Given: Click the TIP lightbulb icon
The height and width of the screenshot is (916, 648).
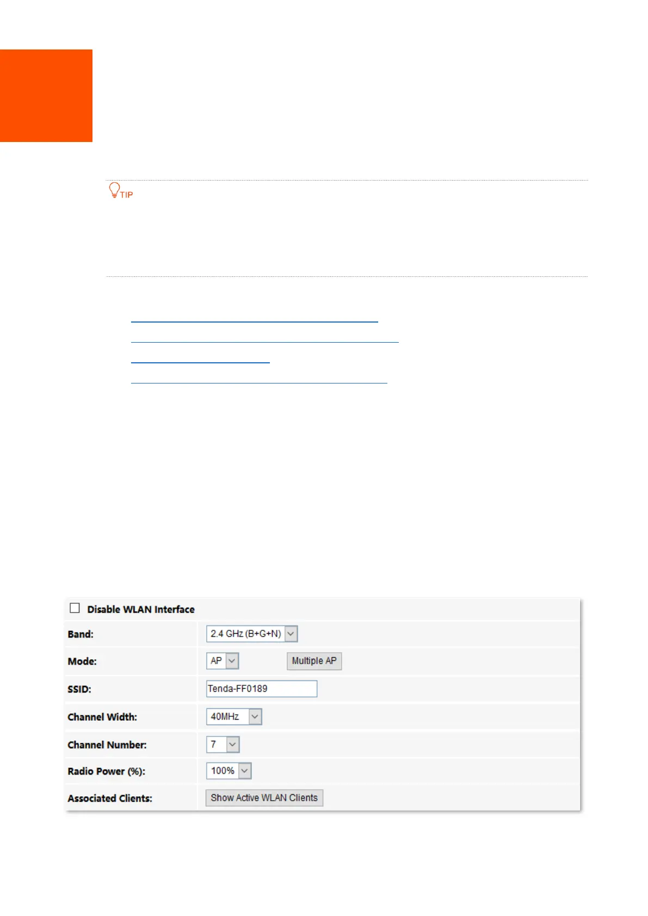Looking at the screenshot, I should pyautogui.click(x=114, y=190).
